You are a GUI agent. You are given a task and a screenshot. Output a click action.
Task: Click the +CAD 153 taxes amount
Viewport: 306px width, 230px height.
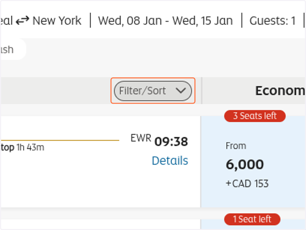coord(247,183)
